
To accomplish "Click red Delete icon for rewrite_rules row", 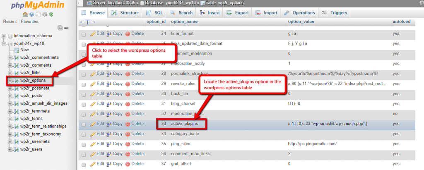I will (x=128, y=84).
